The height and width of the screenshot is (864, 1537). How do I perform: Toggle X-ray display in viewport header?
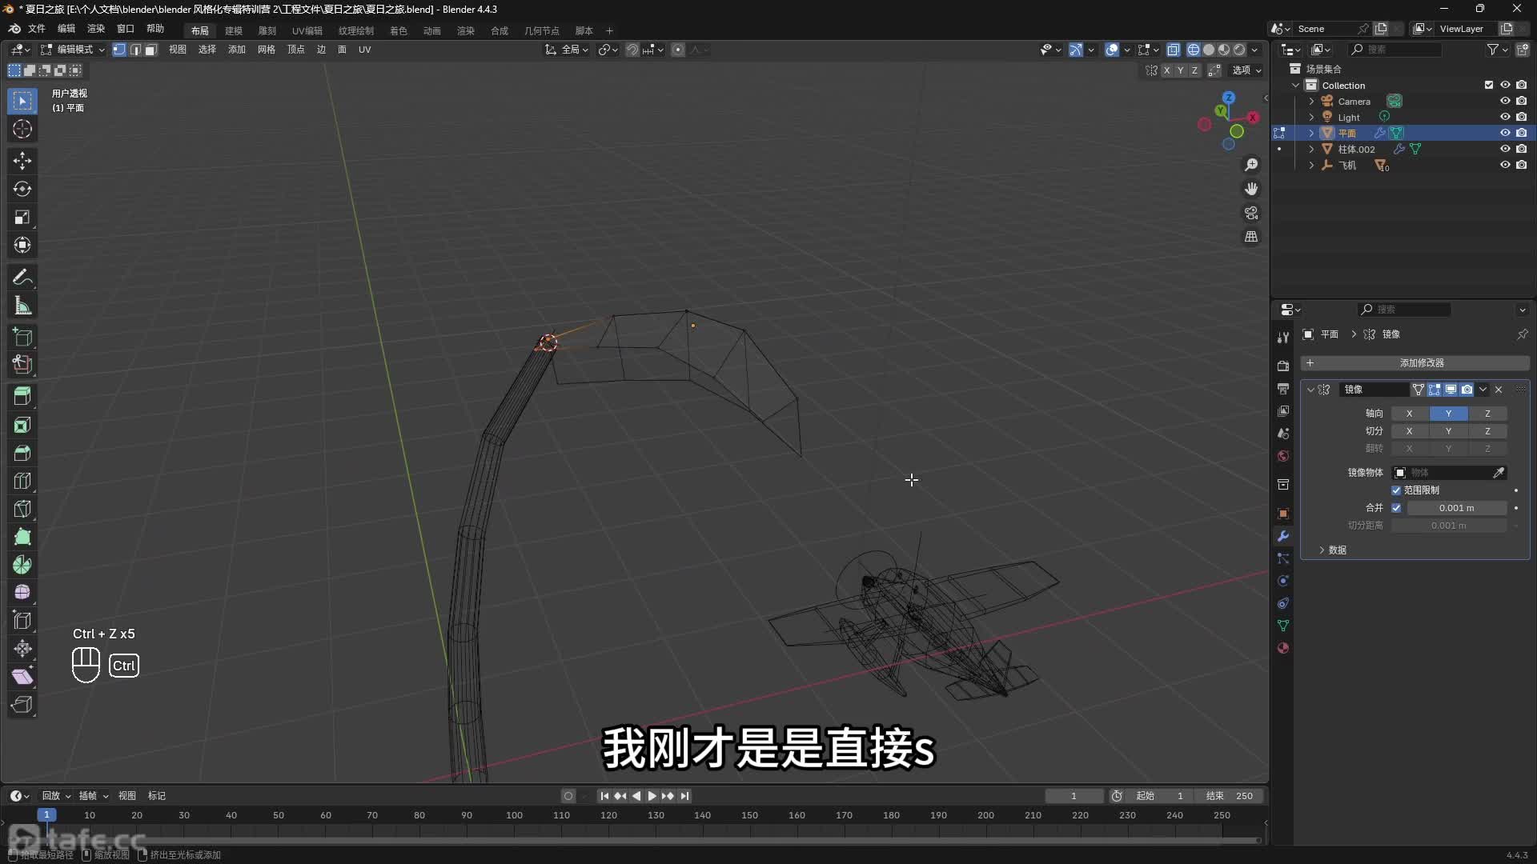pyautogui.click(x=1174, y=50)
